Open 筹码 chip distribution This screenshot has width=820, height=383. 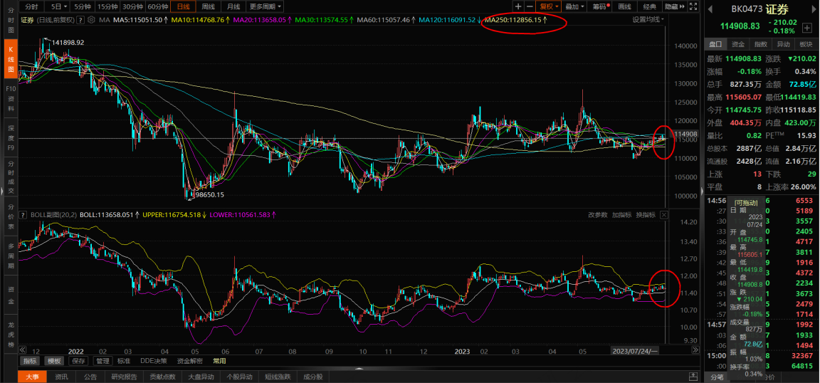(x=599, y=7)
